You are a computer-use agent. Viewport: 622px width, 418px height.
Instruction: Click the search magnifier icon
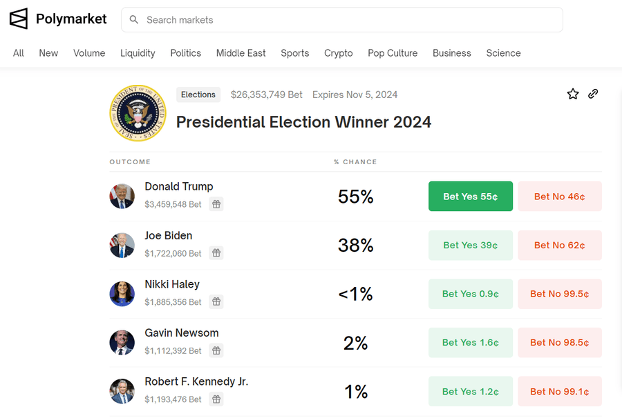[134, 20]
